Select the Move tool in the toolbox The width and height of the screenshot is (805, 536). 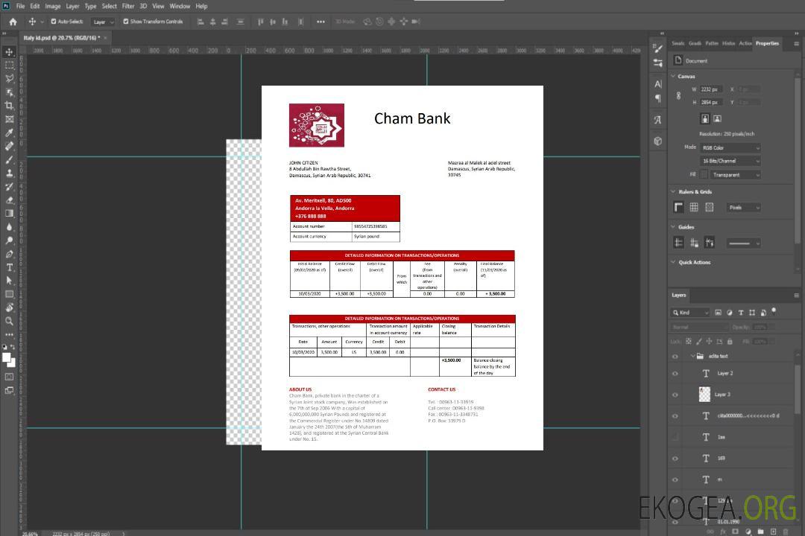click(x=9, y=52)
